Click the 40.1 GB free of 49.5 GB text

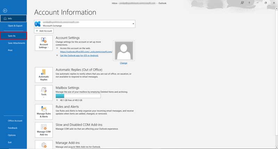pos(71,100)
